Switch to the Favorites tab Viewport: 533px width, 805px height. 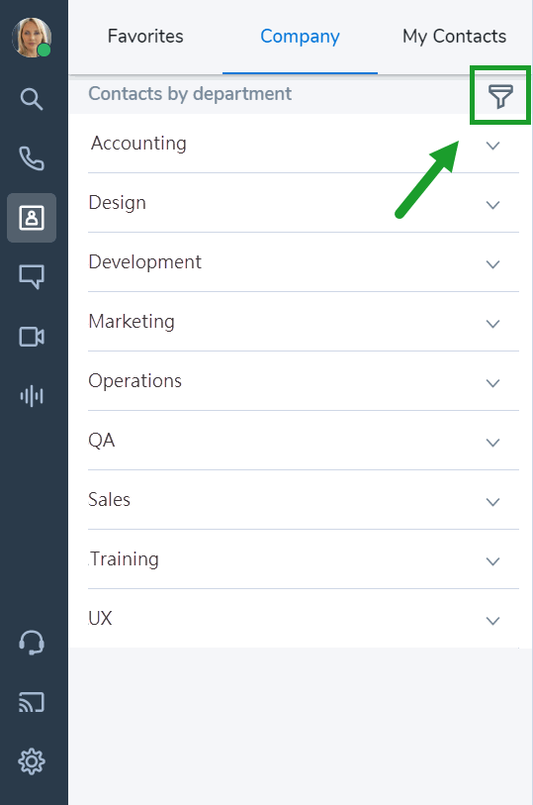[145, 37]
